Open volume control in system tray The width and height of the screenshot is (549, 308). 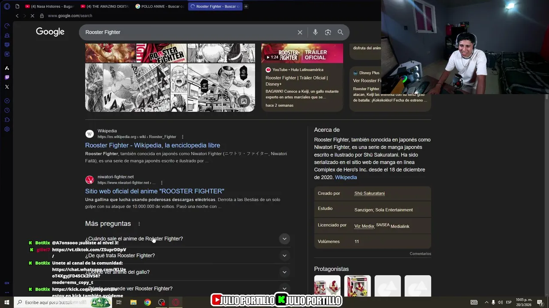click(x=500, y=302)
